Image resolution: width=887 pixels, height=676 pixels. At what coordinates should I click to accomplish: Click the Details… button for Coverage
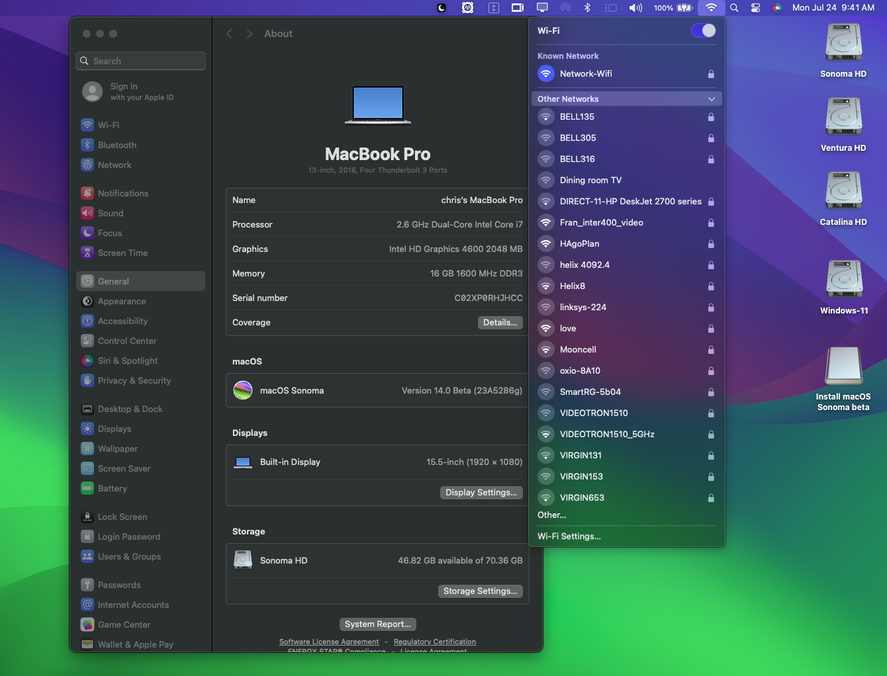click(x=500, y=322)
